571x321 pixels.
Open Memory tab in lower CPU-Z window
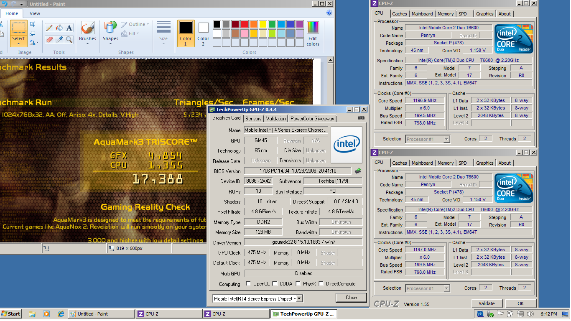click(446, 163)
